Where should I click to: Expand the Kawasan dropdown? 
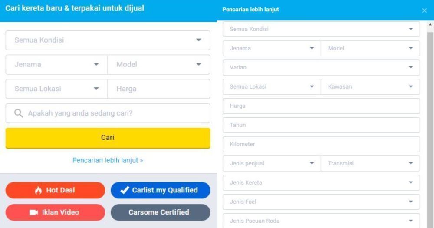click(x=370, y=86)
